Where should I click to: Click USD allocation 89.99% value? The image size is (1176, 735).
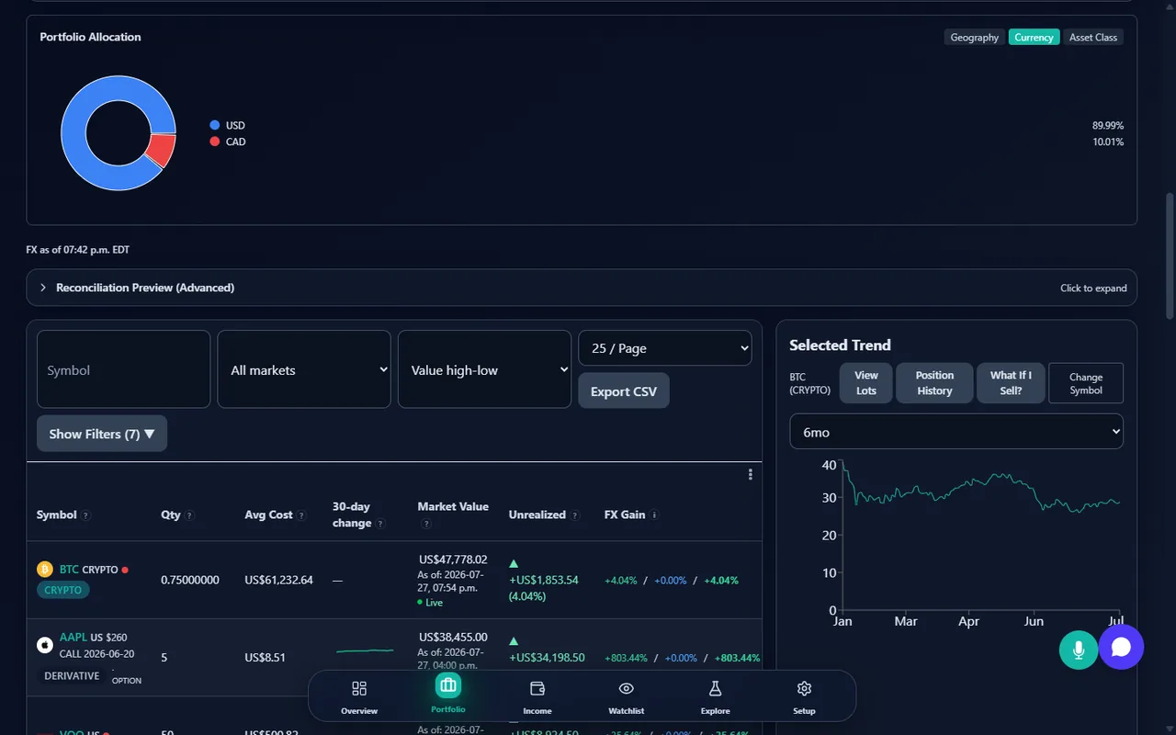pos(1108,125)
